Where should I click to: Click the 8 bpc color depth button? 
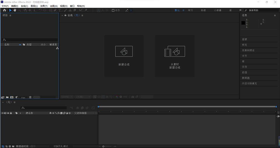click(23, 98)
